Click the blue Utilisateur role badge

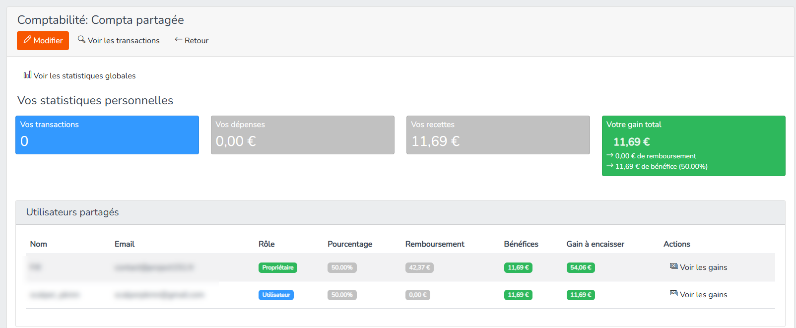tap(276, 295)
